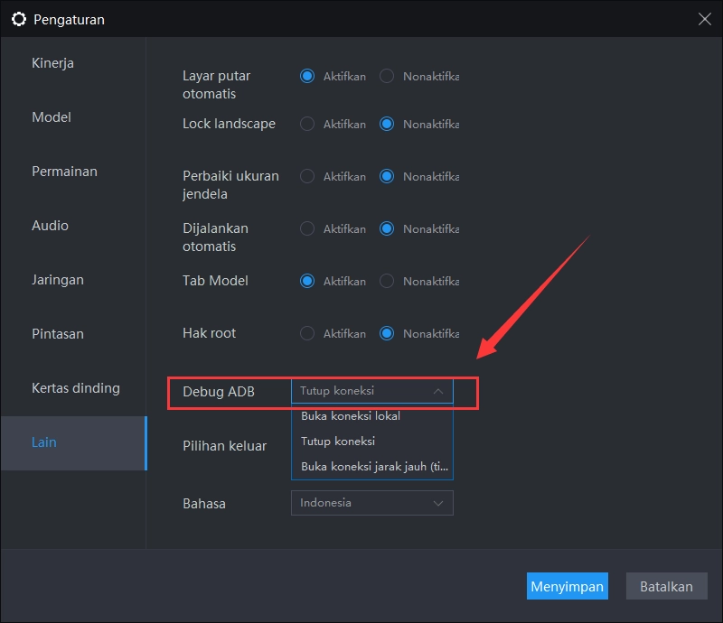723x623 pixels.
Task: Click the Batalkan button
Action: [x=666, y=586]
